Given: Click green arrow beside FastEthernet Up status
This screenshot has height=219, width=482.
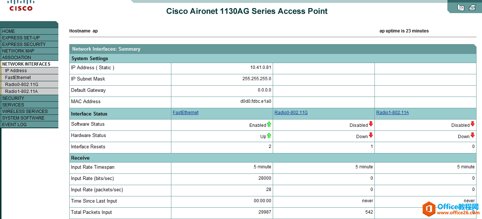Looking at the screenshot, I should [x=269, y=136].
